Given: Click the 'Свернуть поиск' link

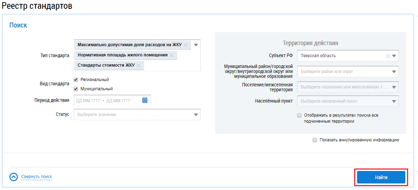Looking at the screenshot, I should point(36,177).
